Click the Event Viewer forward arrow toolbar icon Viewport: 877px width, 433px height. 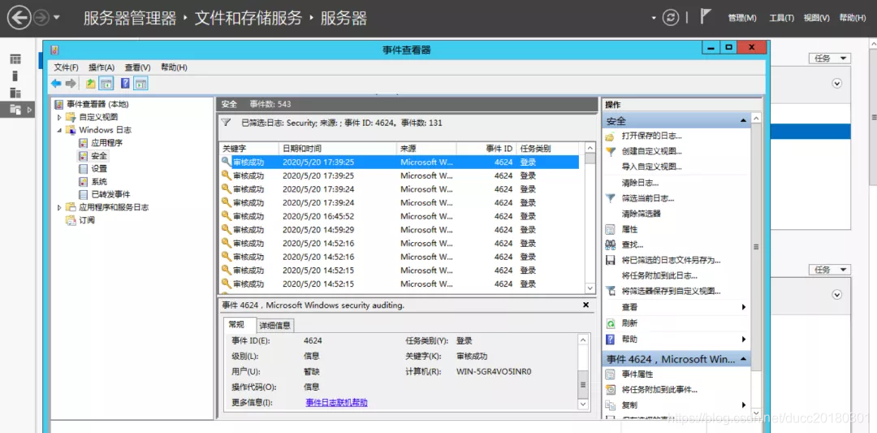pyautogui.click(x=71, y=84)
